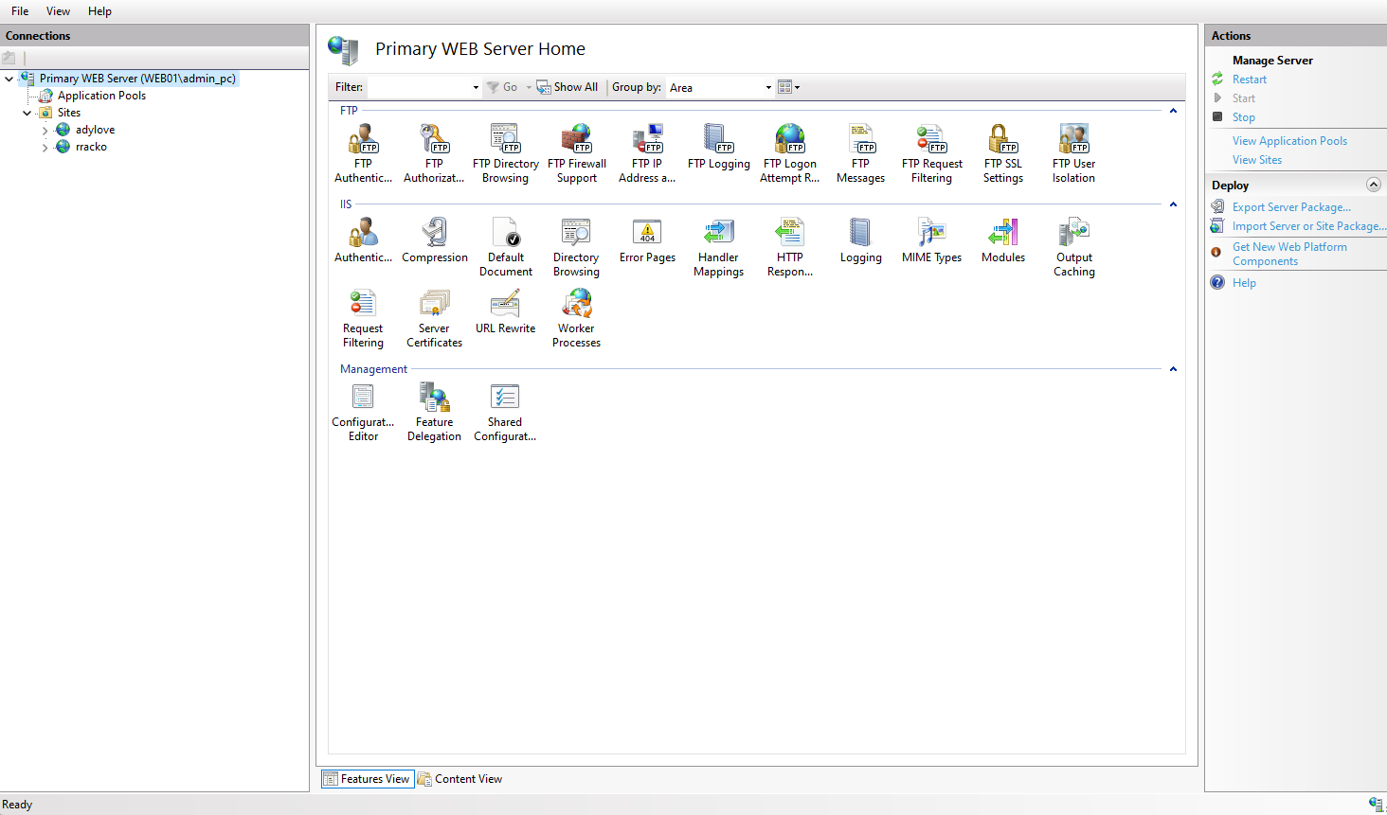The image size is (1387, 815).
Task: Collapse Primary WEB Server tree node
Action: [x=9, y=79]
